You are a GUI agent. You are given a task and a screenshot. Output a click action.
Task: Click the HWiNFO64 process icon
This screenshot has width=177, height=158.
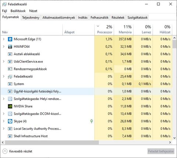10,47
